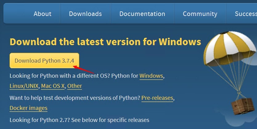Visit the Pre-releases link

coord(157,98)
